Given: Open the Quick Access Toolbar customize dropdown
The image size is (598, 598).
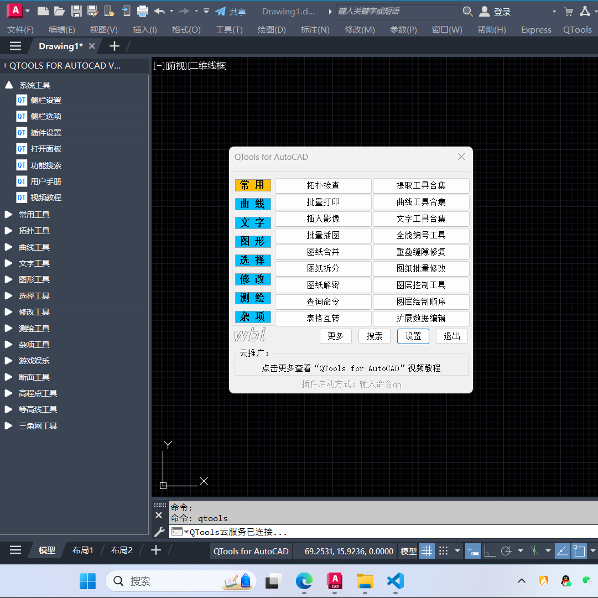Looking at the screenshot, I should tap(206, 11).
